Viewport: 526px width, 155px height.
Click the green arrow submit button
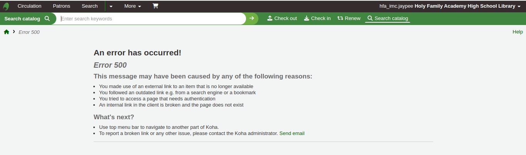(252, 18)
